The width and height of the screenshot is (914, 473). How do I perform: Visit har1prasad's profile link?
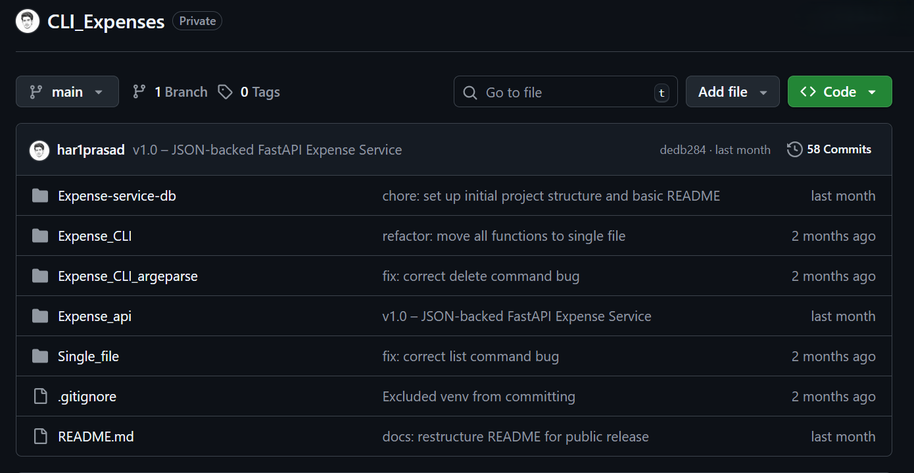click(x=91, y=149)
